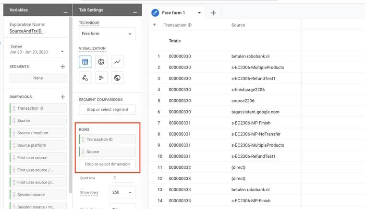
Task: Click the Drop or select segment box
Action: click(x=107, y=109)
